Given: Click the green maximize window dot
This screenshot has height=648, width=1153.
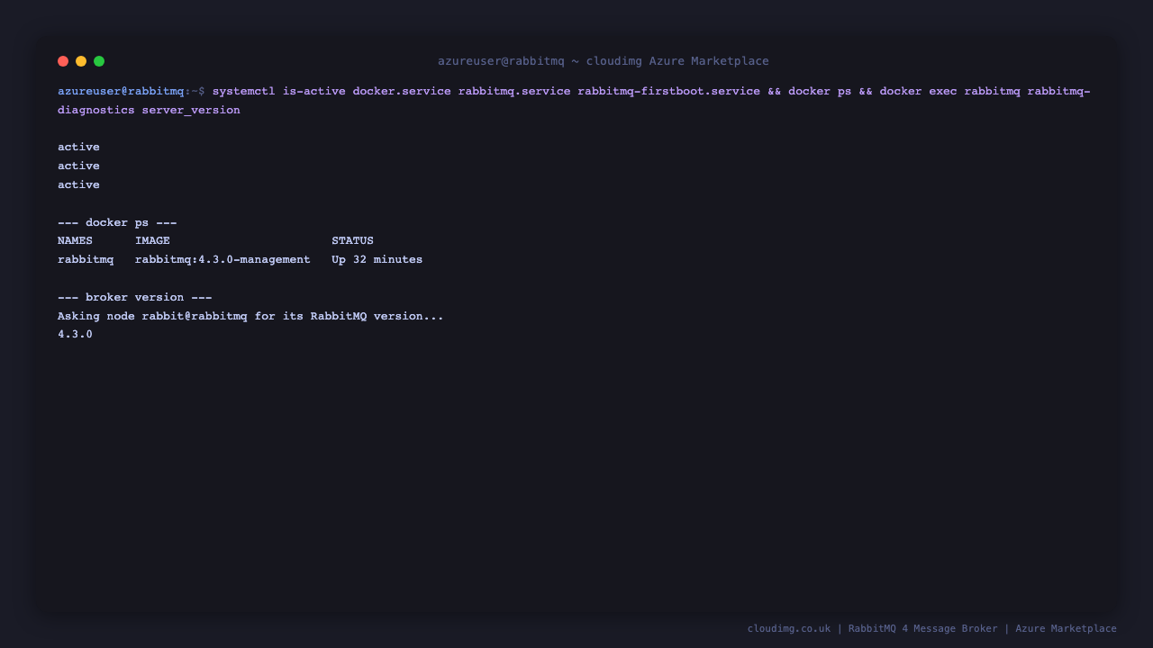Looking at the screenshot, I should (99, 61).
